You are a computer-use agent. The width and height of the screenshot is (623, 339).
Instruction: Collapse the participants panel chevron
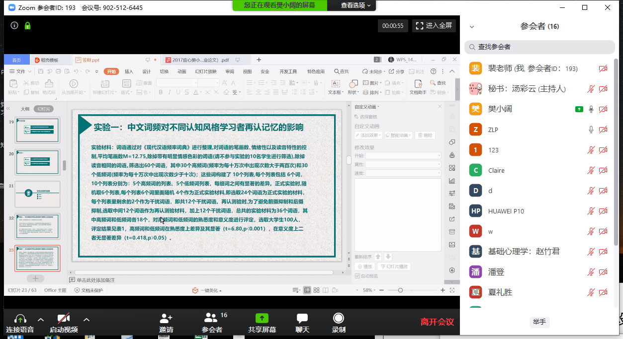(472, 27)
